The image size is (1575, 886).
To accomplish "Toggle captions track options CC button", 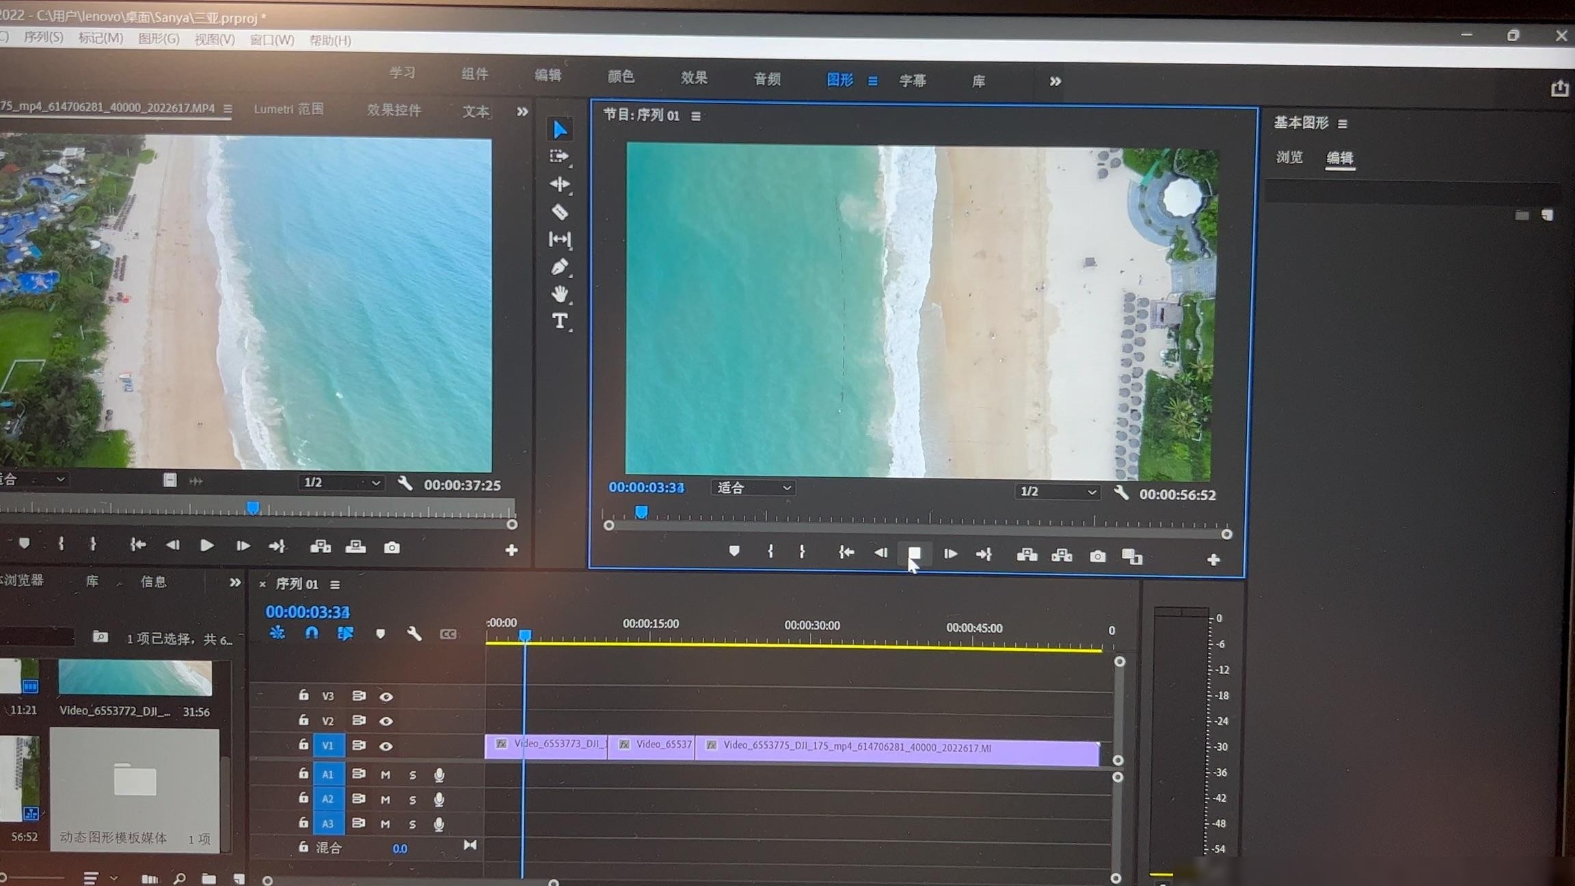I will [x=448, y=635].
